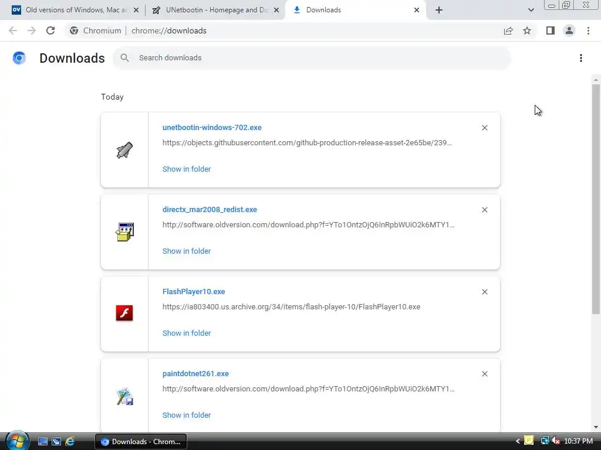601x450 pixels.
Task: Click the Chromium logo beside Downloads title
Action: tap(19, 58)
